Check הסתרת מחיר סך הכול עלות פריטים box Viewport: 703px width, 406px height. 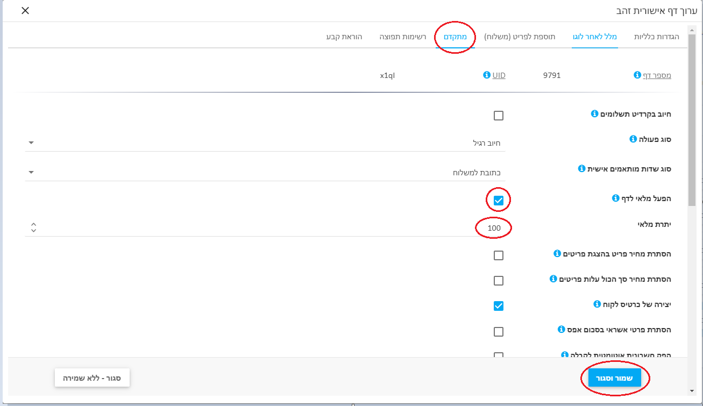click(499, 281)
